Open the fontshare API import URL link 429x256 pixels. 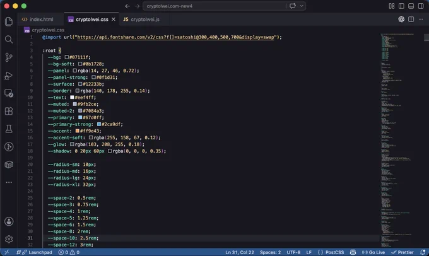point(175,37)
